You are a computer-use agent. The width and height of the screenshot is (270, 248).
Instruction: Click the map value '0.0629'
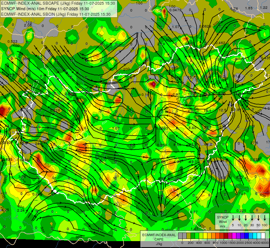pyautogui.click(x=205, y=26)
